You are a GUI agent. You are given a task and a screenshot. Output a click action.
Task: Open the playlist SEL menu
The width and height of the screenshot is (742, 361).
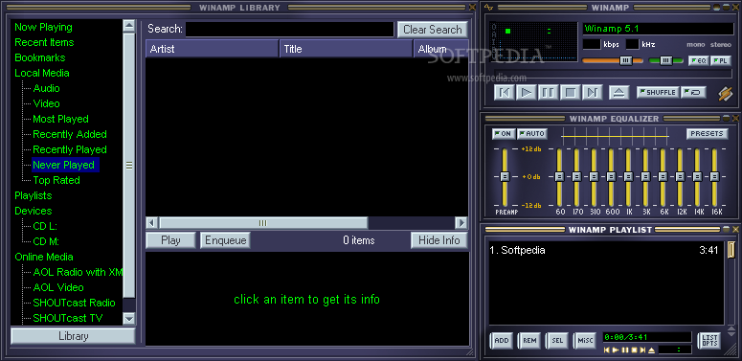[556, 341]
